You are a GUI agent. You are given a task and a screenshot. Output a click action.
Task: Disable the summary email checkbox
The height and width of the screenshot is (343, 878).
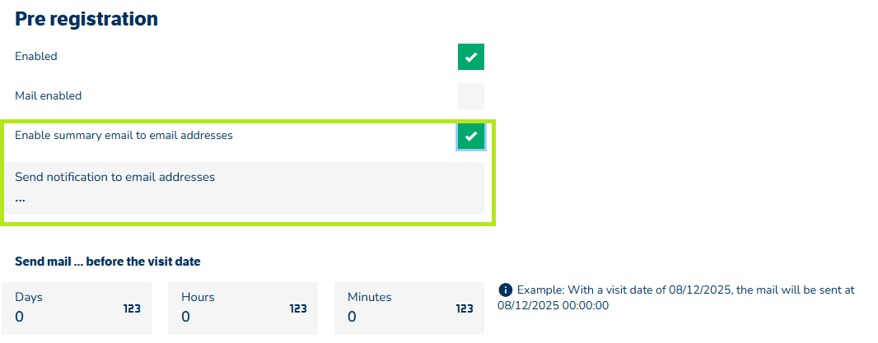[471, 136]
